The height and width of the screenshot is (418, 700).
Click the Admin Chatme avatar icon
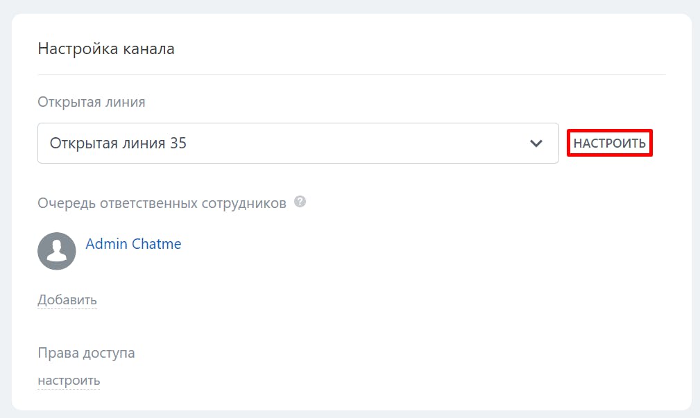57,251
